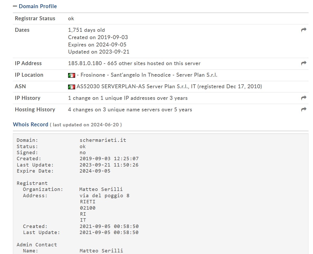The width and height of the screenshot is (313, 254).
Task: Click 'Updated on 2023-09-21' text
Action: [99, 52]
